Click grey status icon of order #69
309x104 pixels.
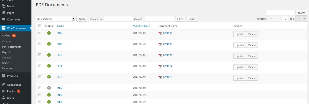click(49, 88)
